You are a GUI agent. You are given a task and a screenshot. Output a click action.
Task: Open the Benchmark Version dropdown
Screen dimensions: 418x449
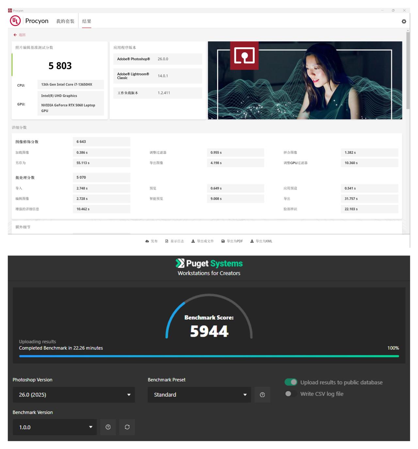[55, 427]
